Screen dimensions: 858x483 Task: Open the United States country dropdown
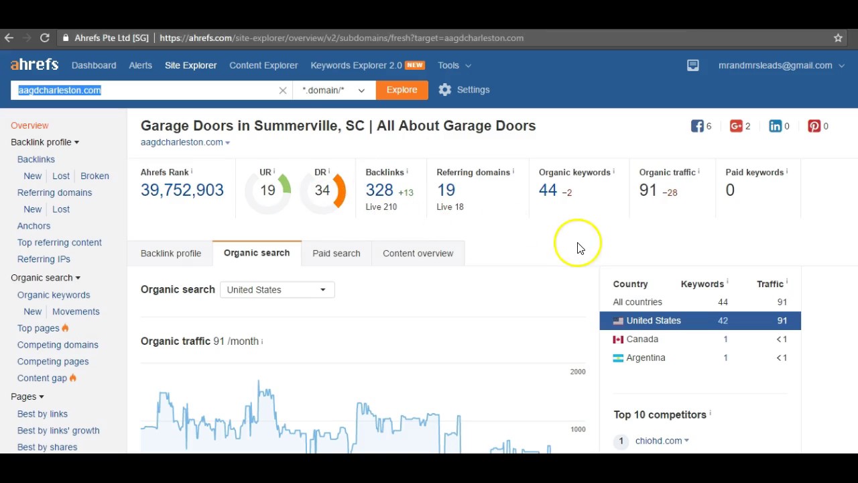pyautogui.click(x=277, y=290)
